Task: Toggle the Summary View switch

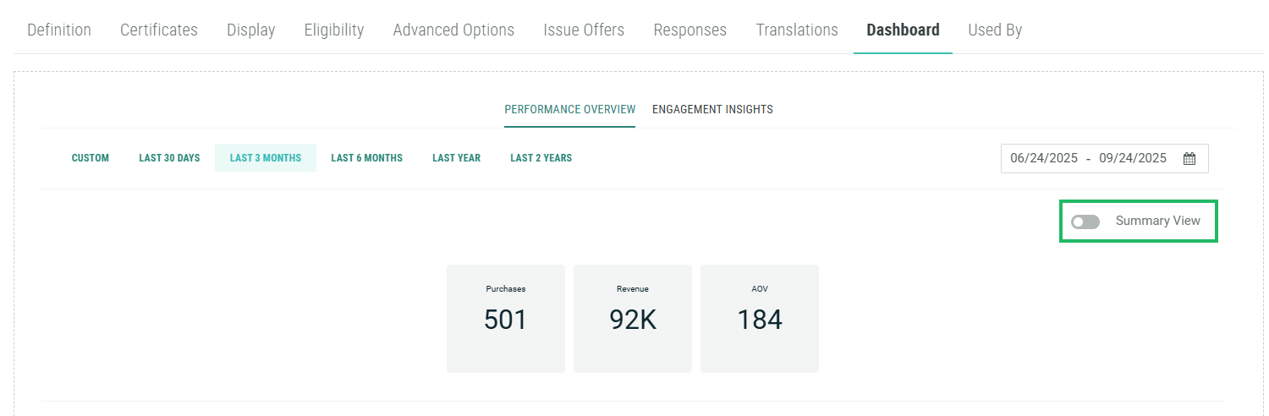Action: 1085,222
